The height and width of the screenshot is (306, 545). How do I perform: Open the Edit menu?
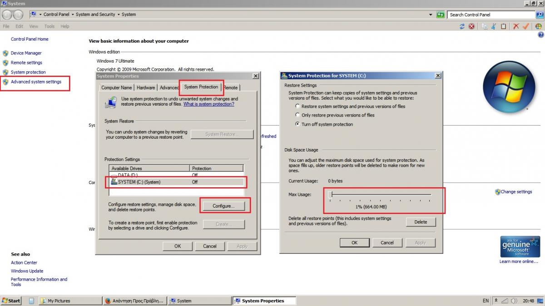[19, 26]
